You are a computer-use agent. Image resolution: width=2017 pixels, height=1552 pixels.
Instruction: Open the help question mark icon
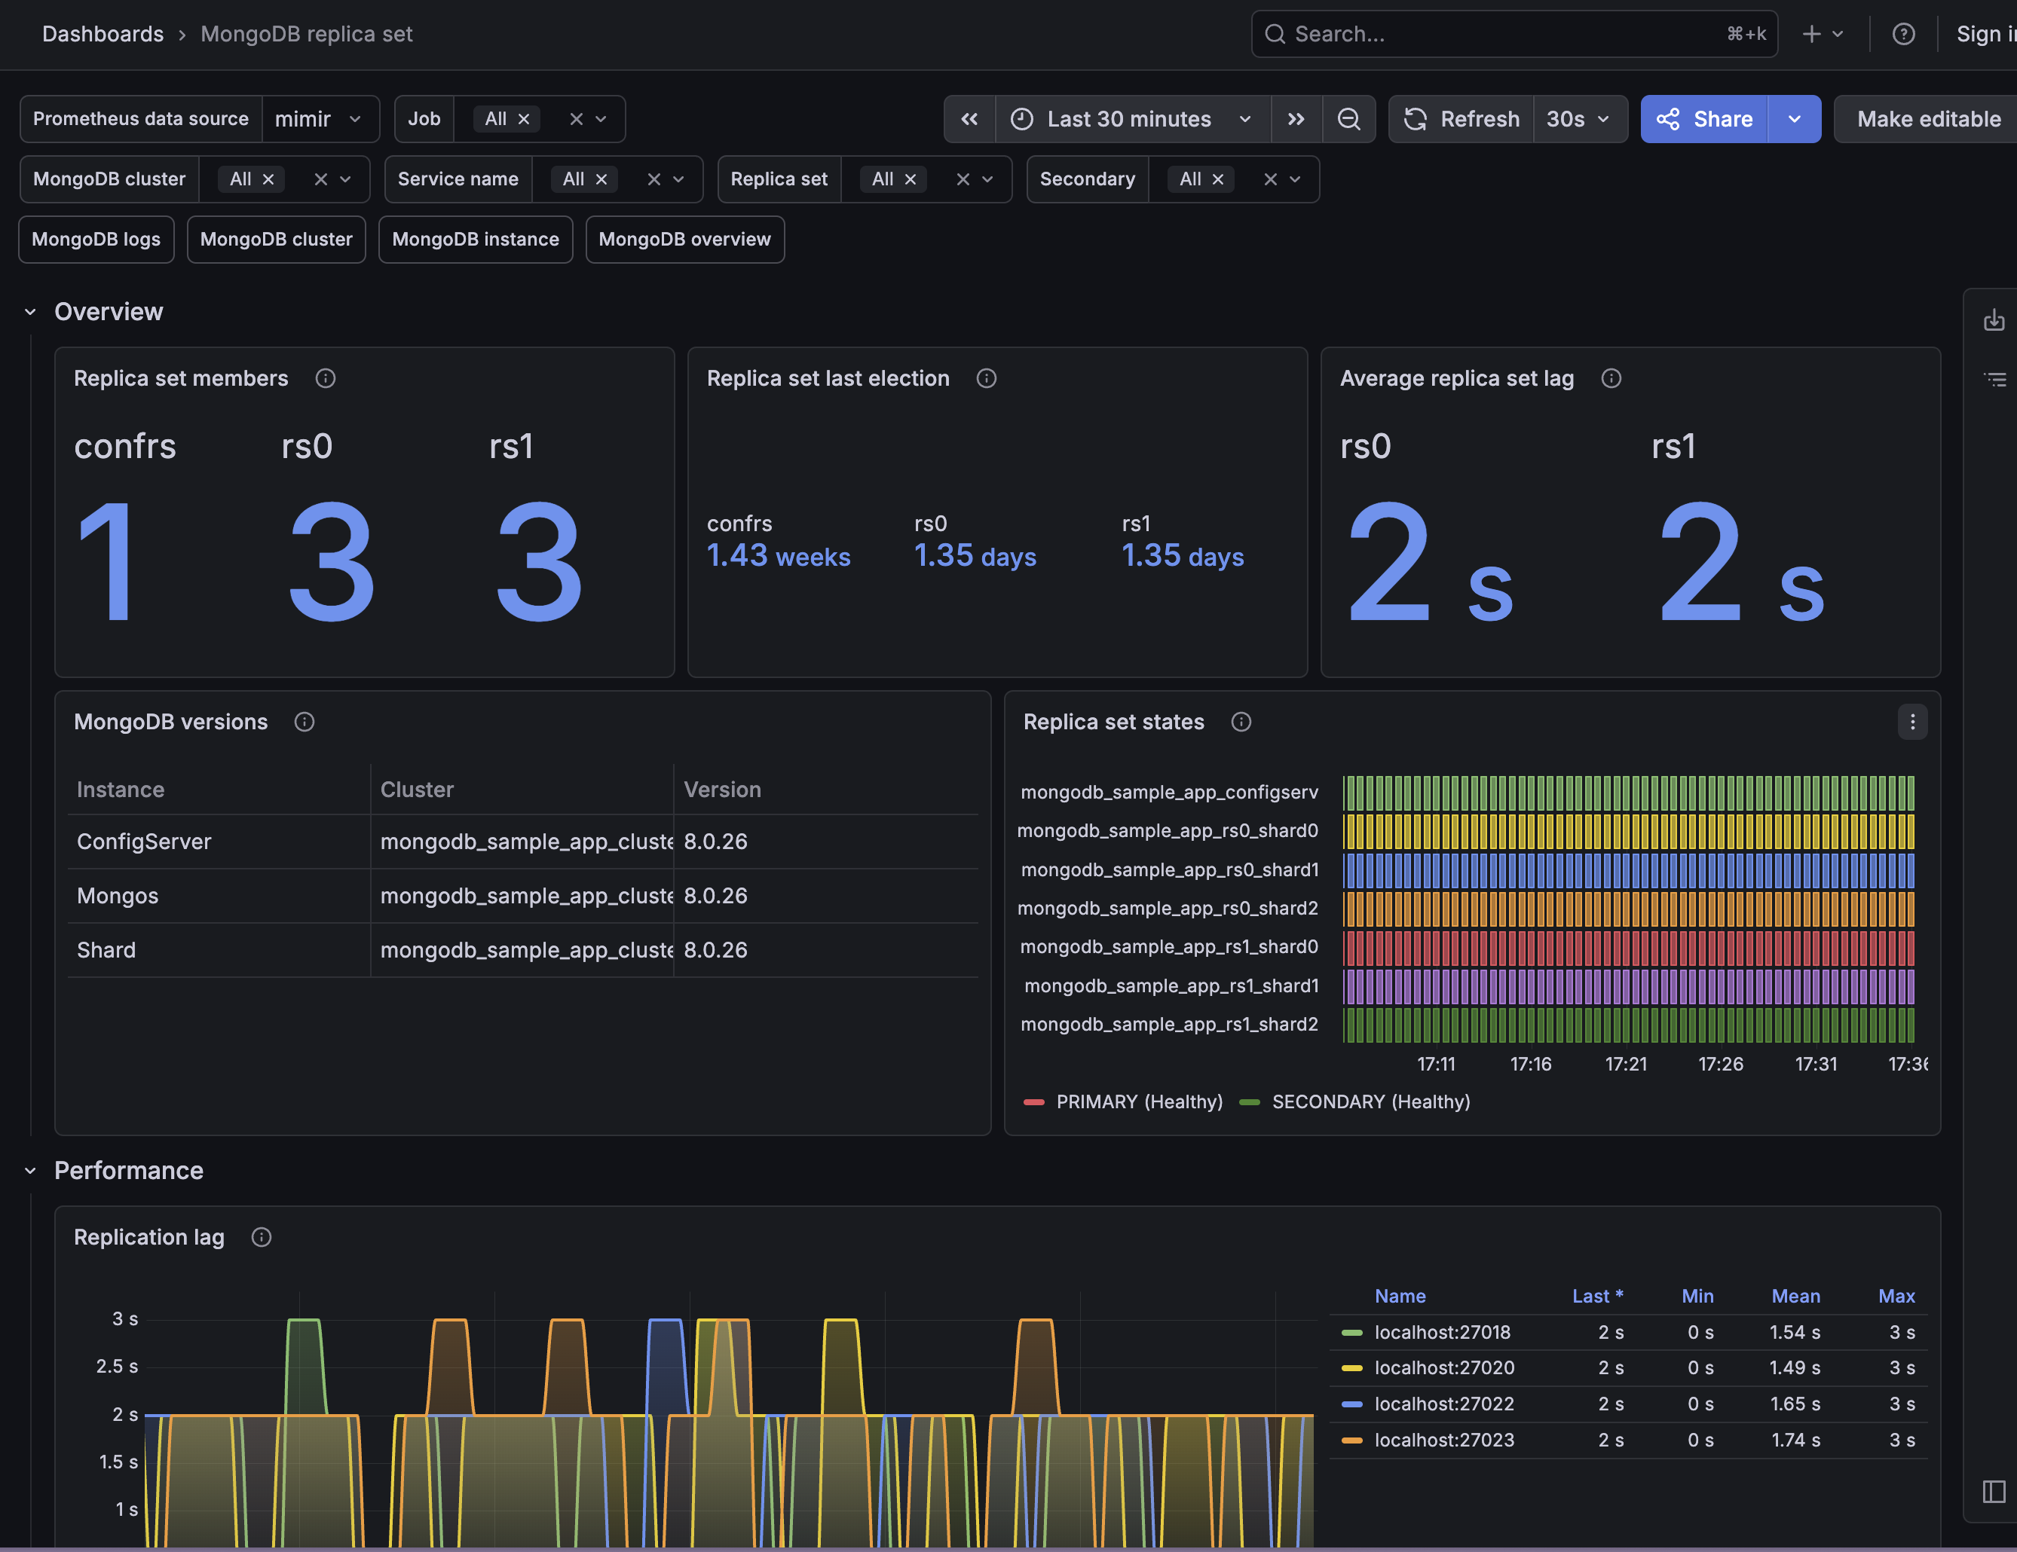coord(1903,34)
